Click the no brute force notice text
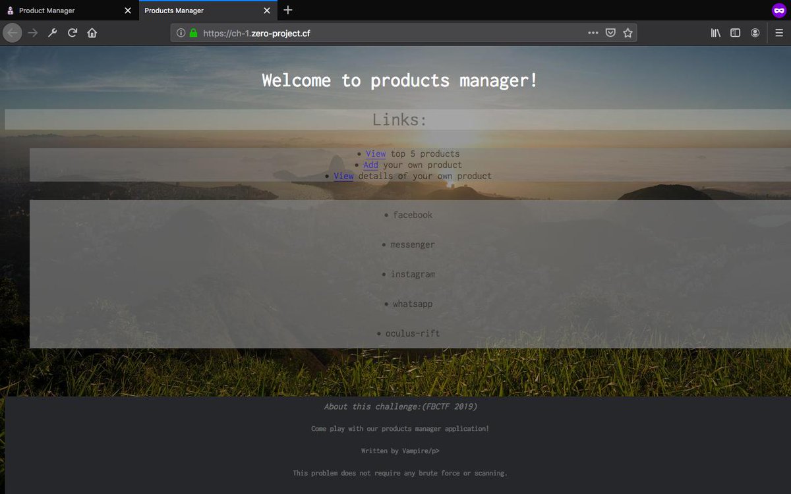The image size is (791, 494). click(400, 473)
